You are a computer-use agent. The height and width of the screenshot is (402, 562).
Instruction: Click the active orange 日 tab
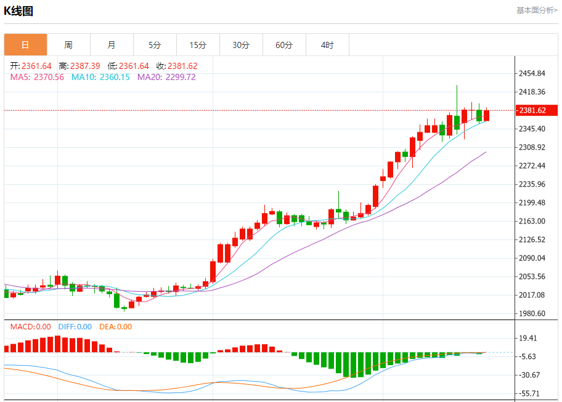25,45
